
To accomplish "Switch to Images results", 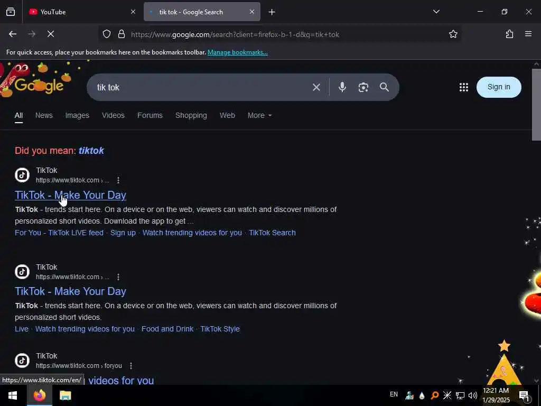I will tap(77, 116).
